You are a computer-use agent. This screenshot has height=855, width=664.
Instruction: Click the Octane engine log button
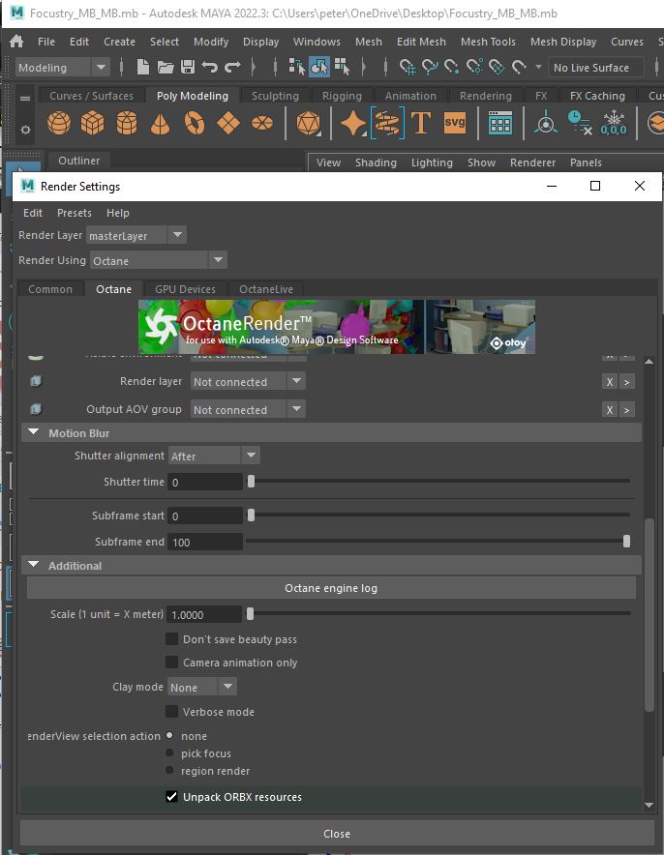pos(331,588)
